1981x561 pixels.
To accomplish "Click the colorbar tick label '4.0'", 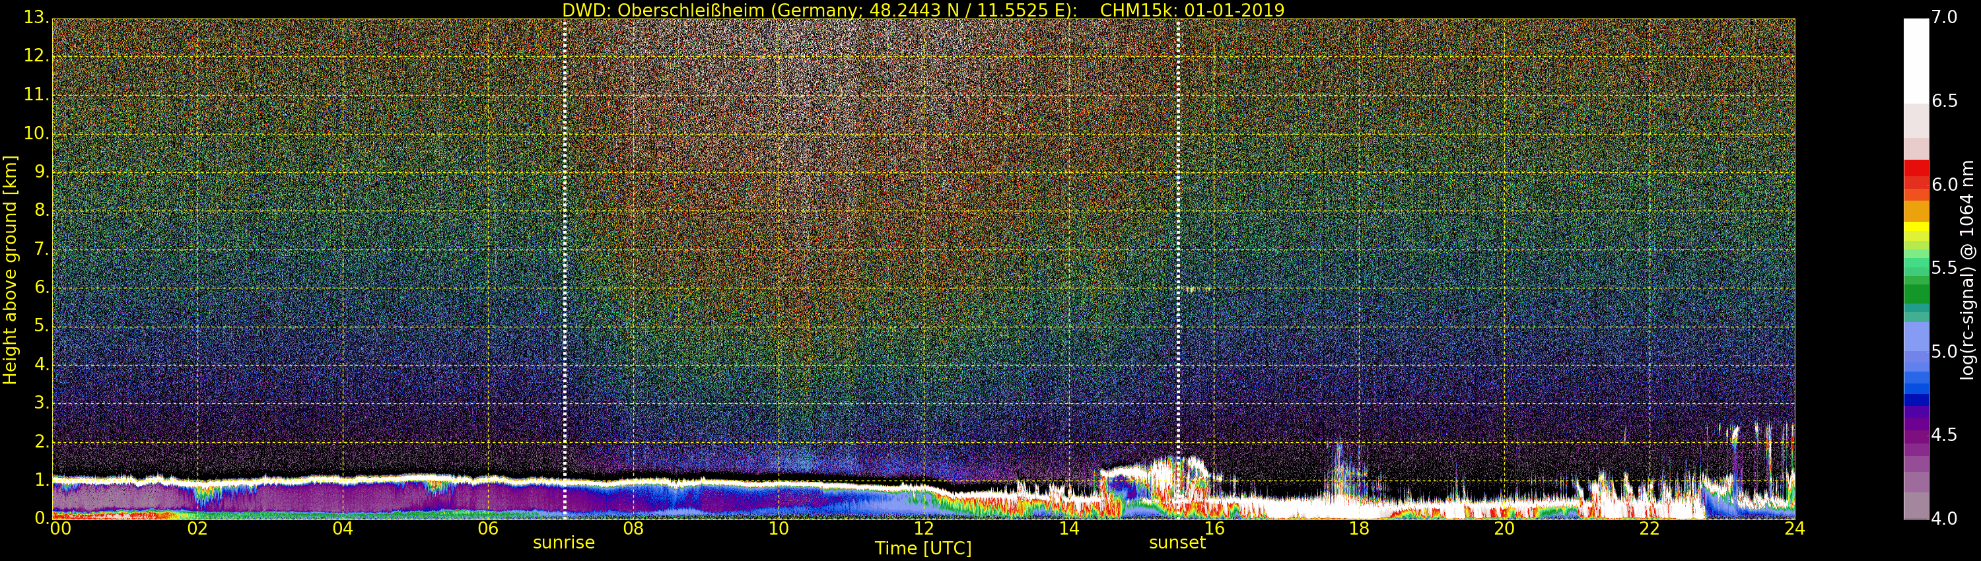I will [1944, 518].
